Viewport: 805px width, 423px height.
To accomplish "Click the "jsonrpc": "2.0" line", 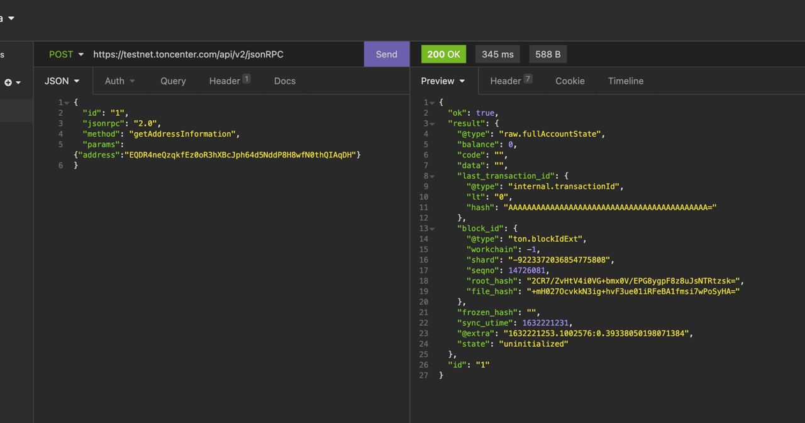I will (x=121, y=123).
